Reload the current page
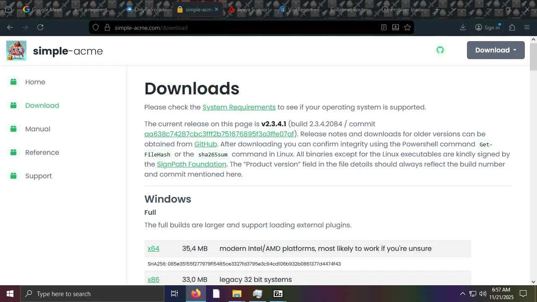 [40, 27]
